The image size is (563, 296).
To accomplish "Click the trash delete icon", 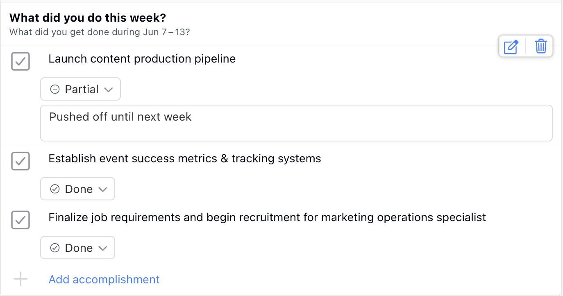I will 541,46.
